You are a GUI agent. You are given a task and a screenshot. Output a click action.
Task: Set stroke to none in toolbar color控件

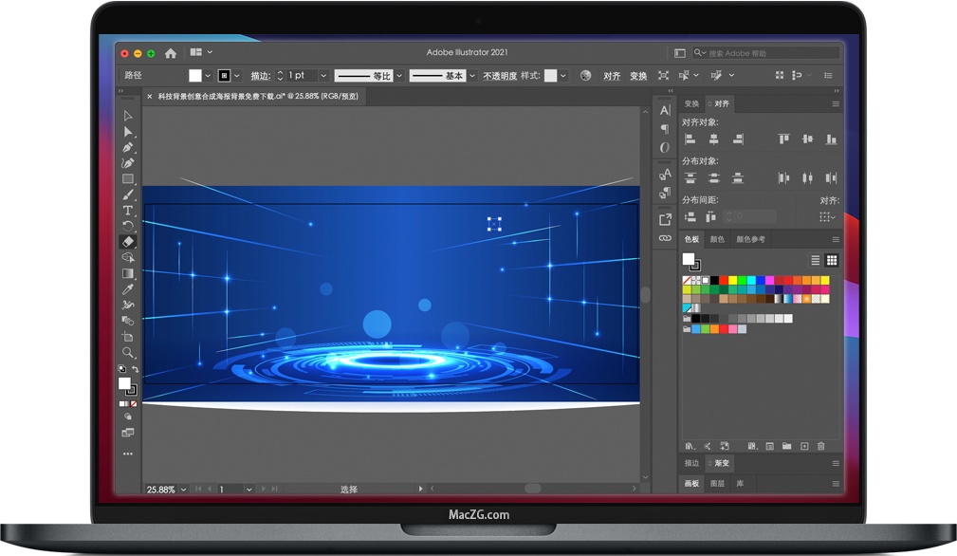133,403
